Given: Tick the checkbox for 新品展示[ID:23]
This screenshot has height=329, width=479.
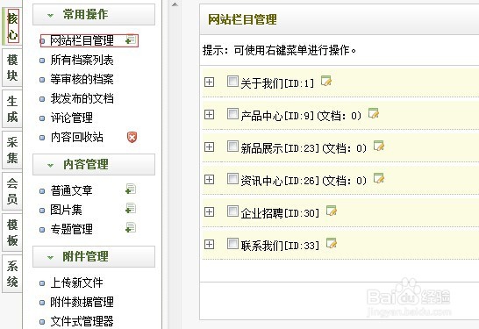Looking at the screenshot, I should pyautogui.click(x=232, y=147).
